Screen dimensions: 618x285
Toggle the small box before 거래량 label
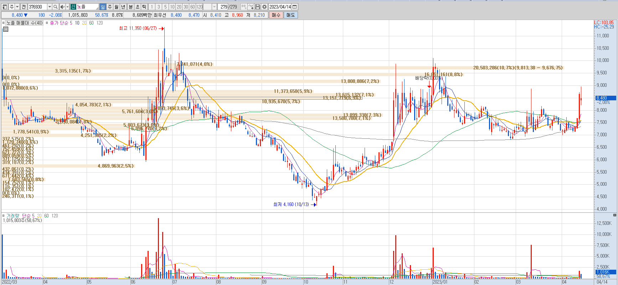click(4, 216)
